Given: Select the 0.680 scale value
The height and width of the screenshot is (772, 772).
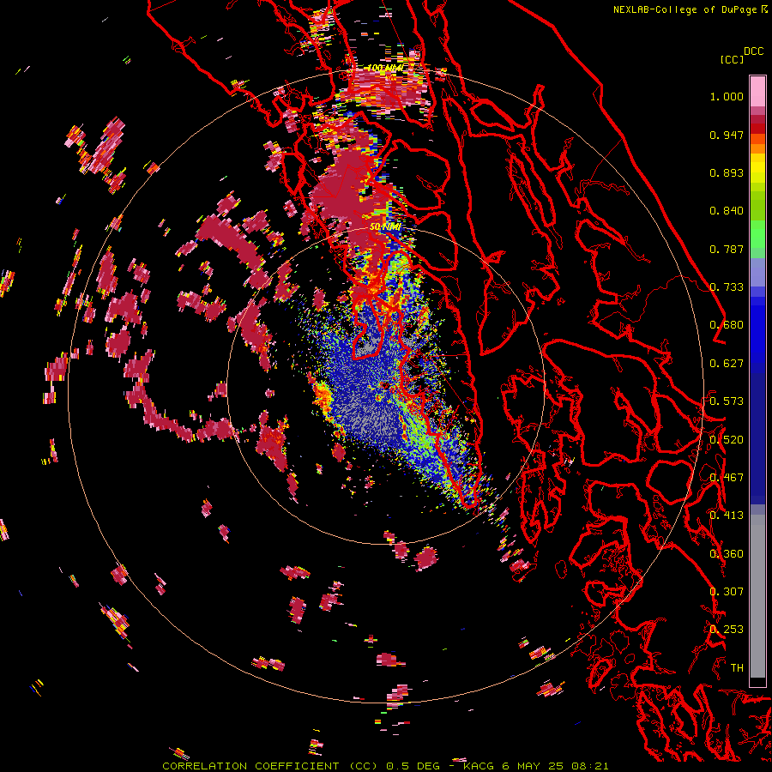Looking at the screenshot, I should pyautogui.click(x=727, y=324).
